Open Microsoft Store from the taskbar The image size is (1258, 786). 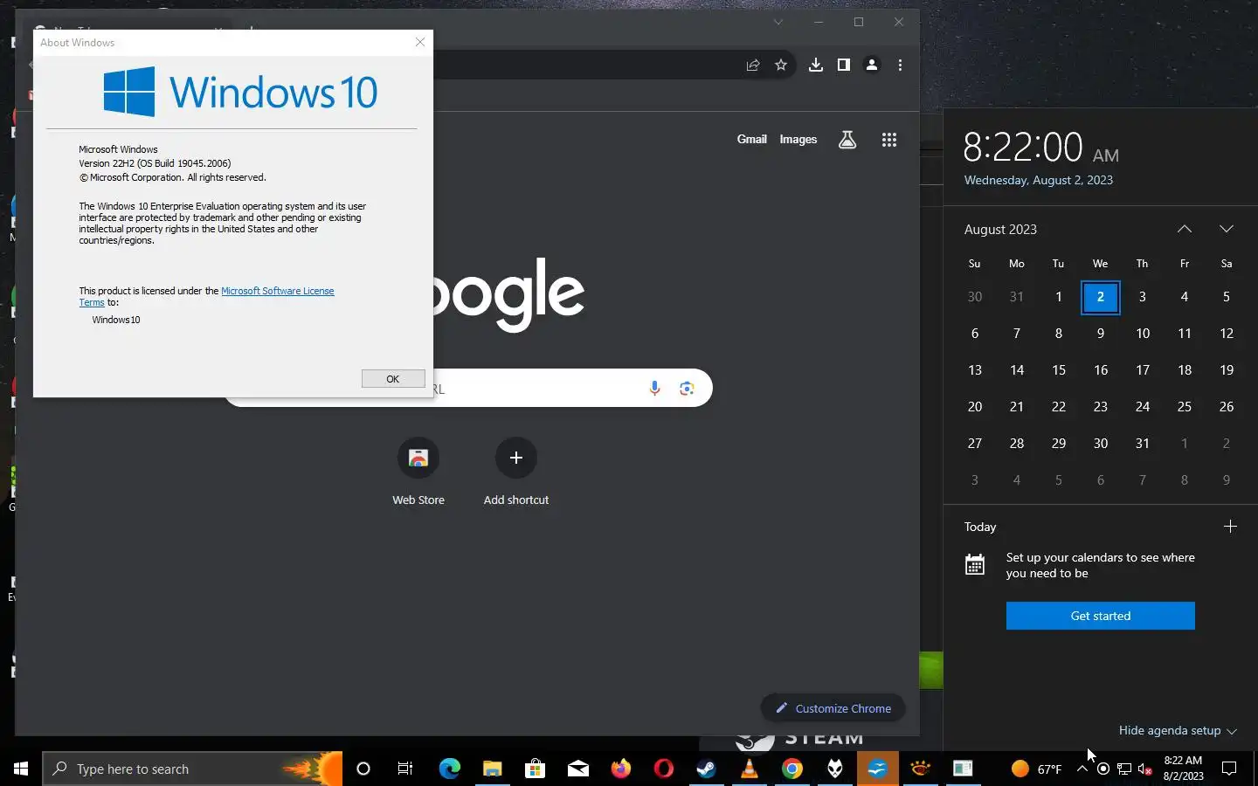tap(536, 769)
